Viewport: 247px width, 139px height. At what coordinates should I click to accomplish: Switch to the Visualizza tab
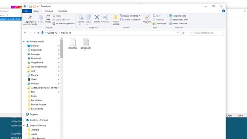[x=63, y=11]
